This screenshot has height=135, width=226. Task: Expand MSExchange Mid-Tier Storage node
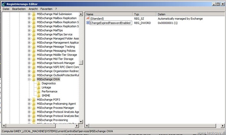pyautogui.click(x=29, y=59)
